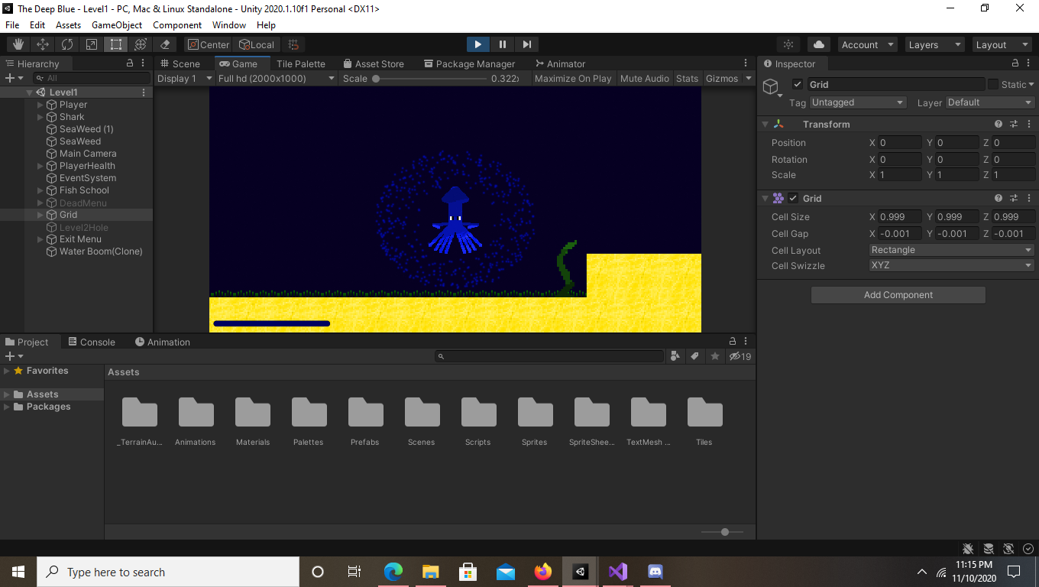The width and height of the screenshot is (1039, 587).
Task: Open the custom editor tools icon
Action: (x=165, y=44)
